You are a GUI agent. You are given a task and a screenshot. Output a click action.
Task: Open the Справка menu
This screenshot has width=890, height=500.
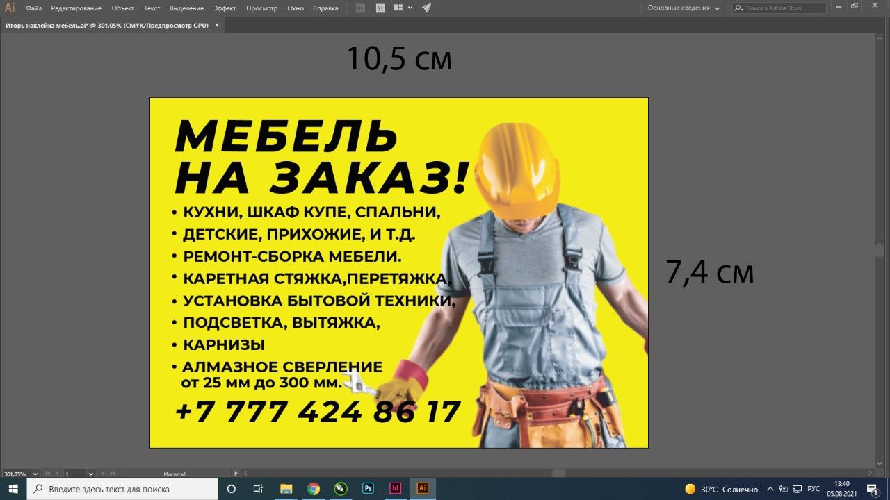(325, 8)
